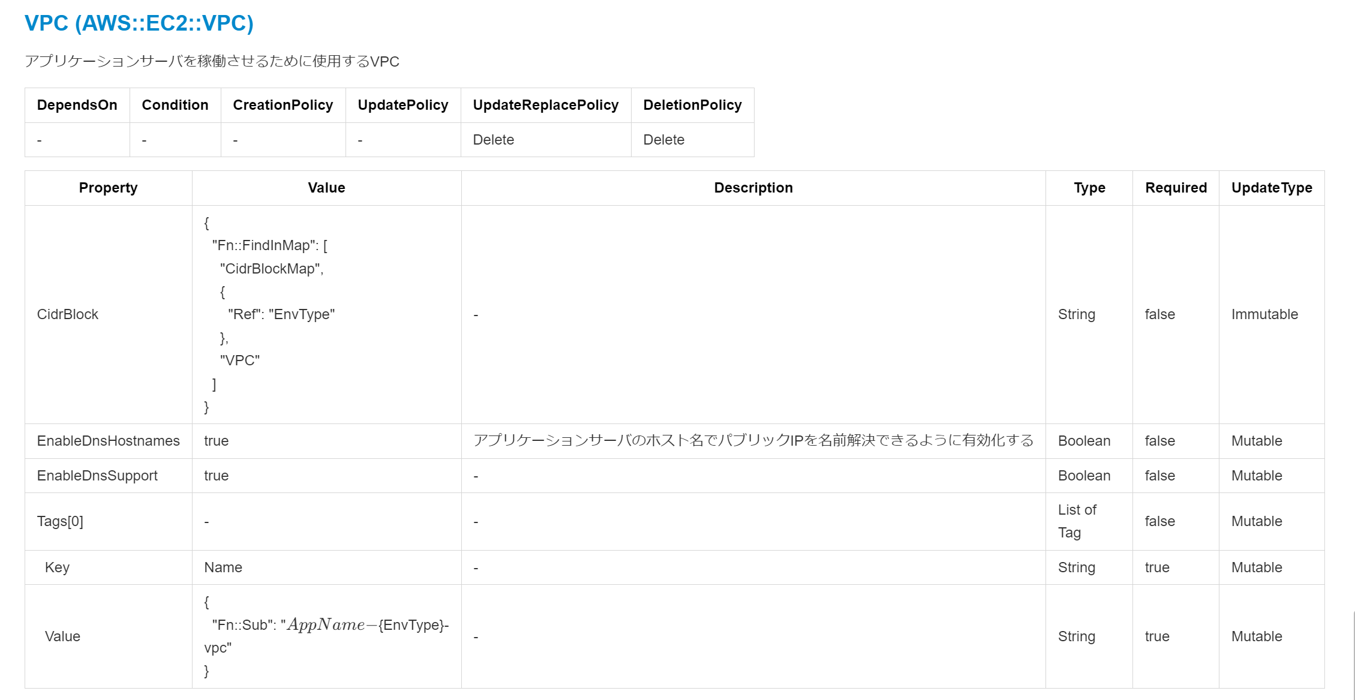Click the true value for EnableDnsSupport
The image size is (1355, 700).
(217, 476)
